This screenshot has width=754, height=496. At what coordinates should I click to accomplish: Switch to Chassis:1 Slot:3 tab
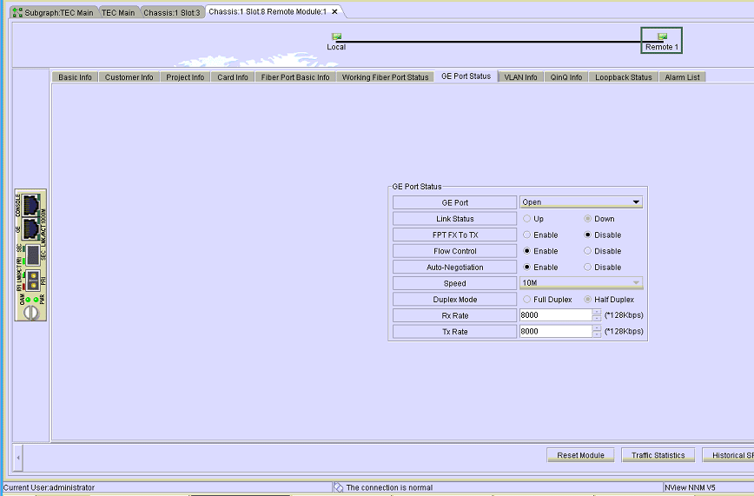tap(172, 12)
